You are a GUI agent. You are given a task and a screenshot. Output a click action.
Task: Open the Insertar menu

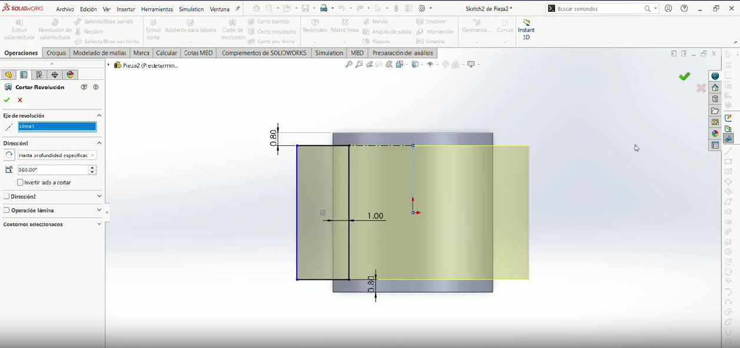tap(126, 9)
